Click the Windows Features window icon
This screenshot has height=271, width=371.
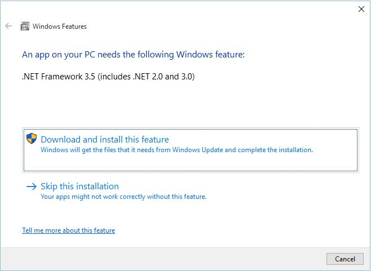pyautogui.click(x=25, y=26)
